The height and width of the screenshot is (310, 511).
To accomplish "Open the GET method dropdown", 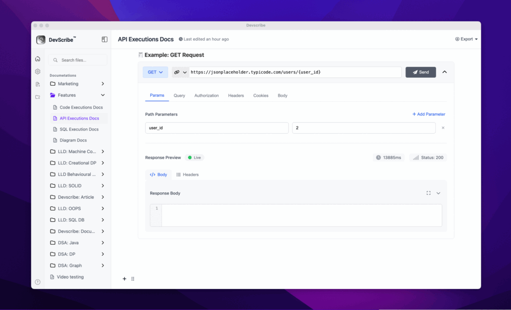I will 155,72.
